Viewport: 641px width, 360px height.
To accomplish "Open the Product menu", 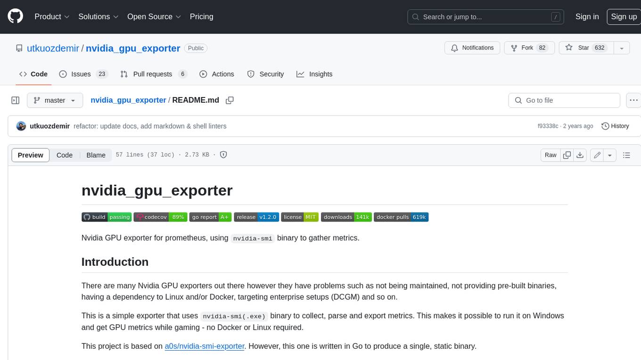I will [x=52, y=16].
